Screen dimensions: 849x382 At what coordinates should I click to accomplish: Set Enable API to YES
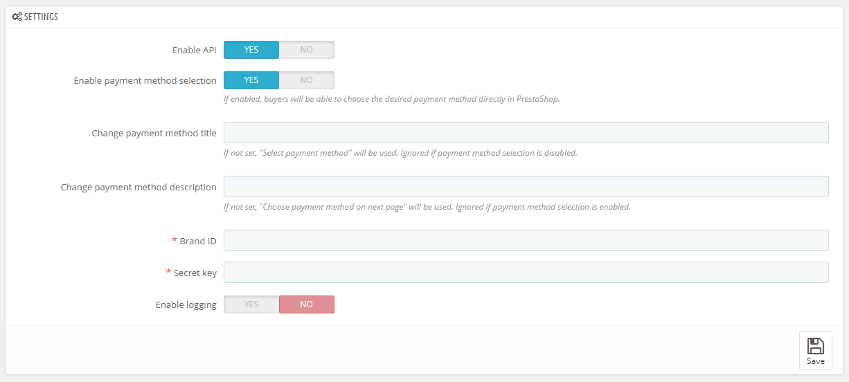click(x=251, y=50)
